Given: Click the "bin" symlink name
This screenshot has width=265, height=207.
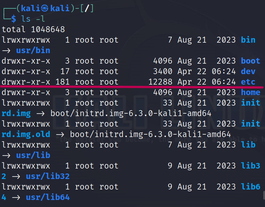Looking at the screenshot, I should click(248, 40).
